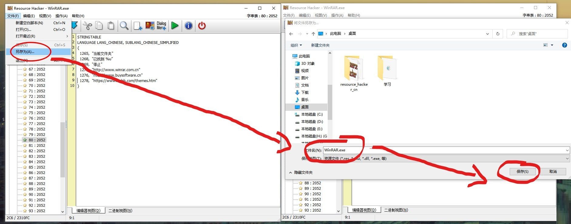Open the Dialog Merge tool icon

[x=161, y=26]
